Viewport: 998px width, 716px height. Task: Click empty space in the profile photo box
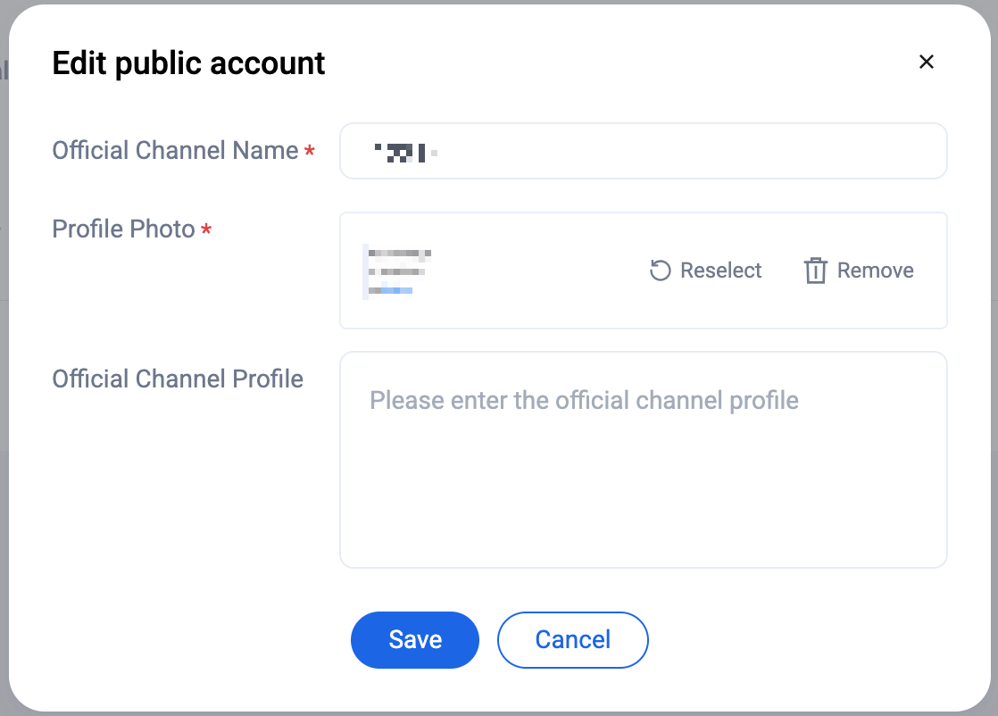pos(536,271)
